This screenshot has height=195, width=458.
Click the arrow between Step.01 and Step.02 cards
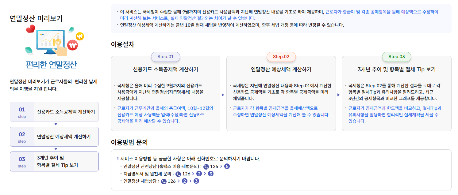(223, 95)
